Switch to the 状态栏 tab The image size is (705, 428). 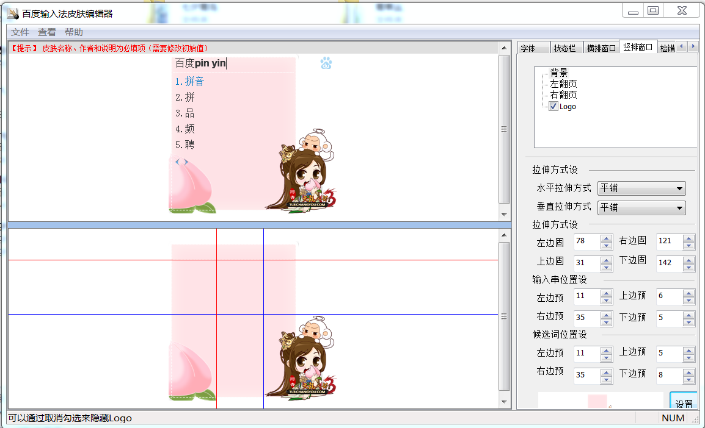[x=566, y=48]
